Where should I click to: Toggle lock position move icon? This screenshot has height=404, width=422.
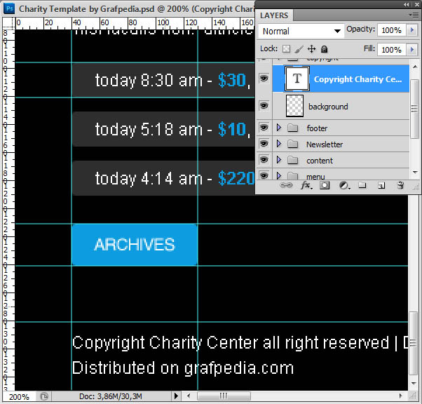(x=312, y=49)
